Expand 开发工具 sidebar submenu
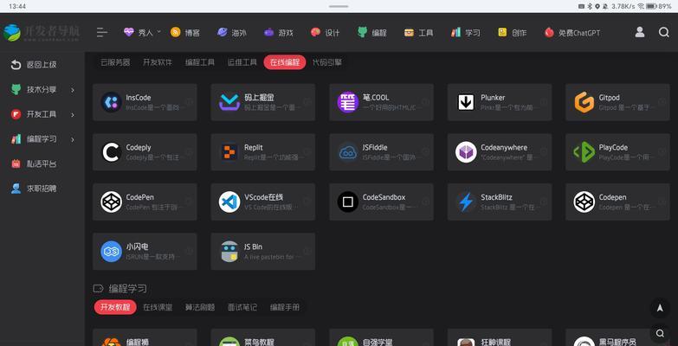Viewport: 678px width, 346px height. click(72, 114)
